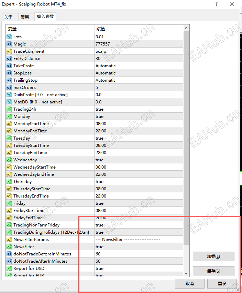Image resolution: width=242 pixels, height=293 pixels.
Task: Select the DailyProfit variable name
Action: tap(41, 95)
